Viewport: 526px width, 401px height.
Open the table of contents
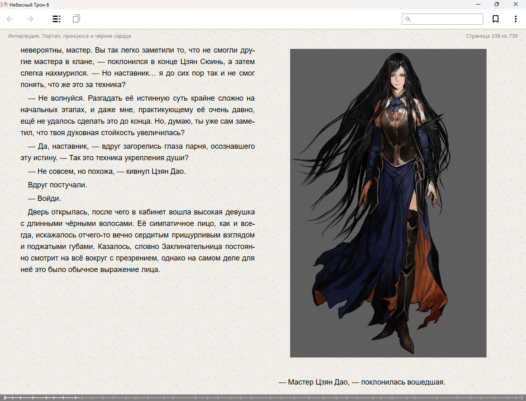coord(56,19)
